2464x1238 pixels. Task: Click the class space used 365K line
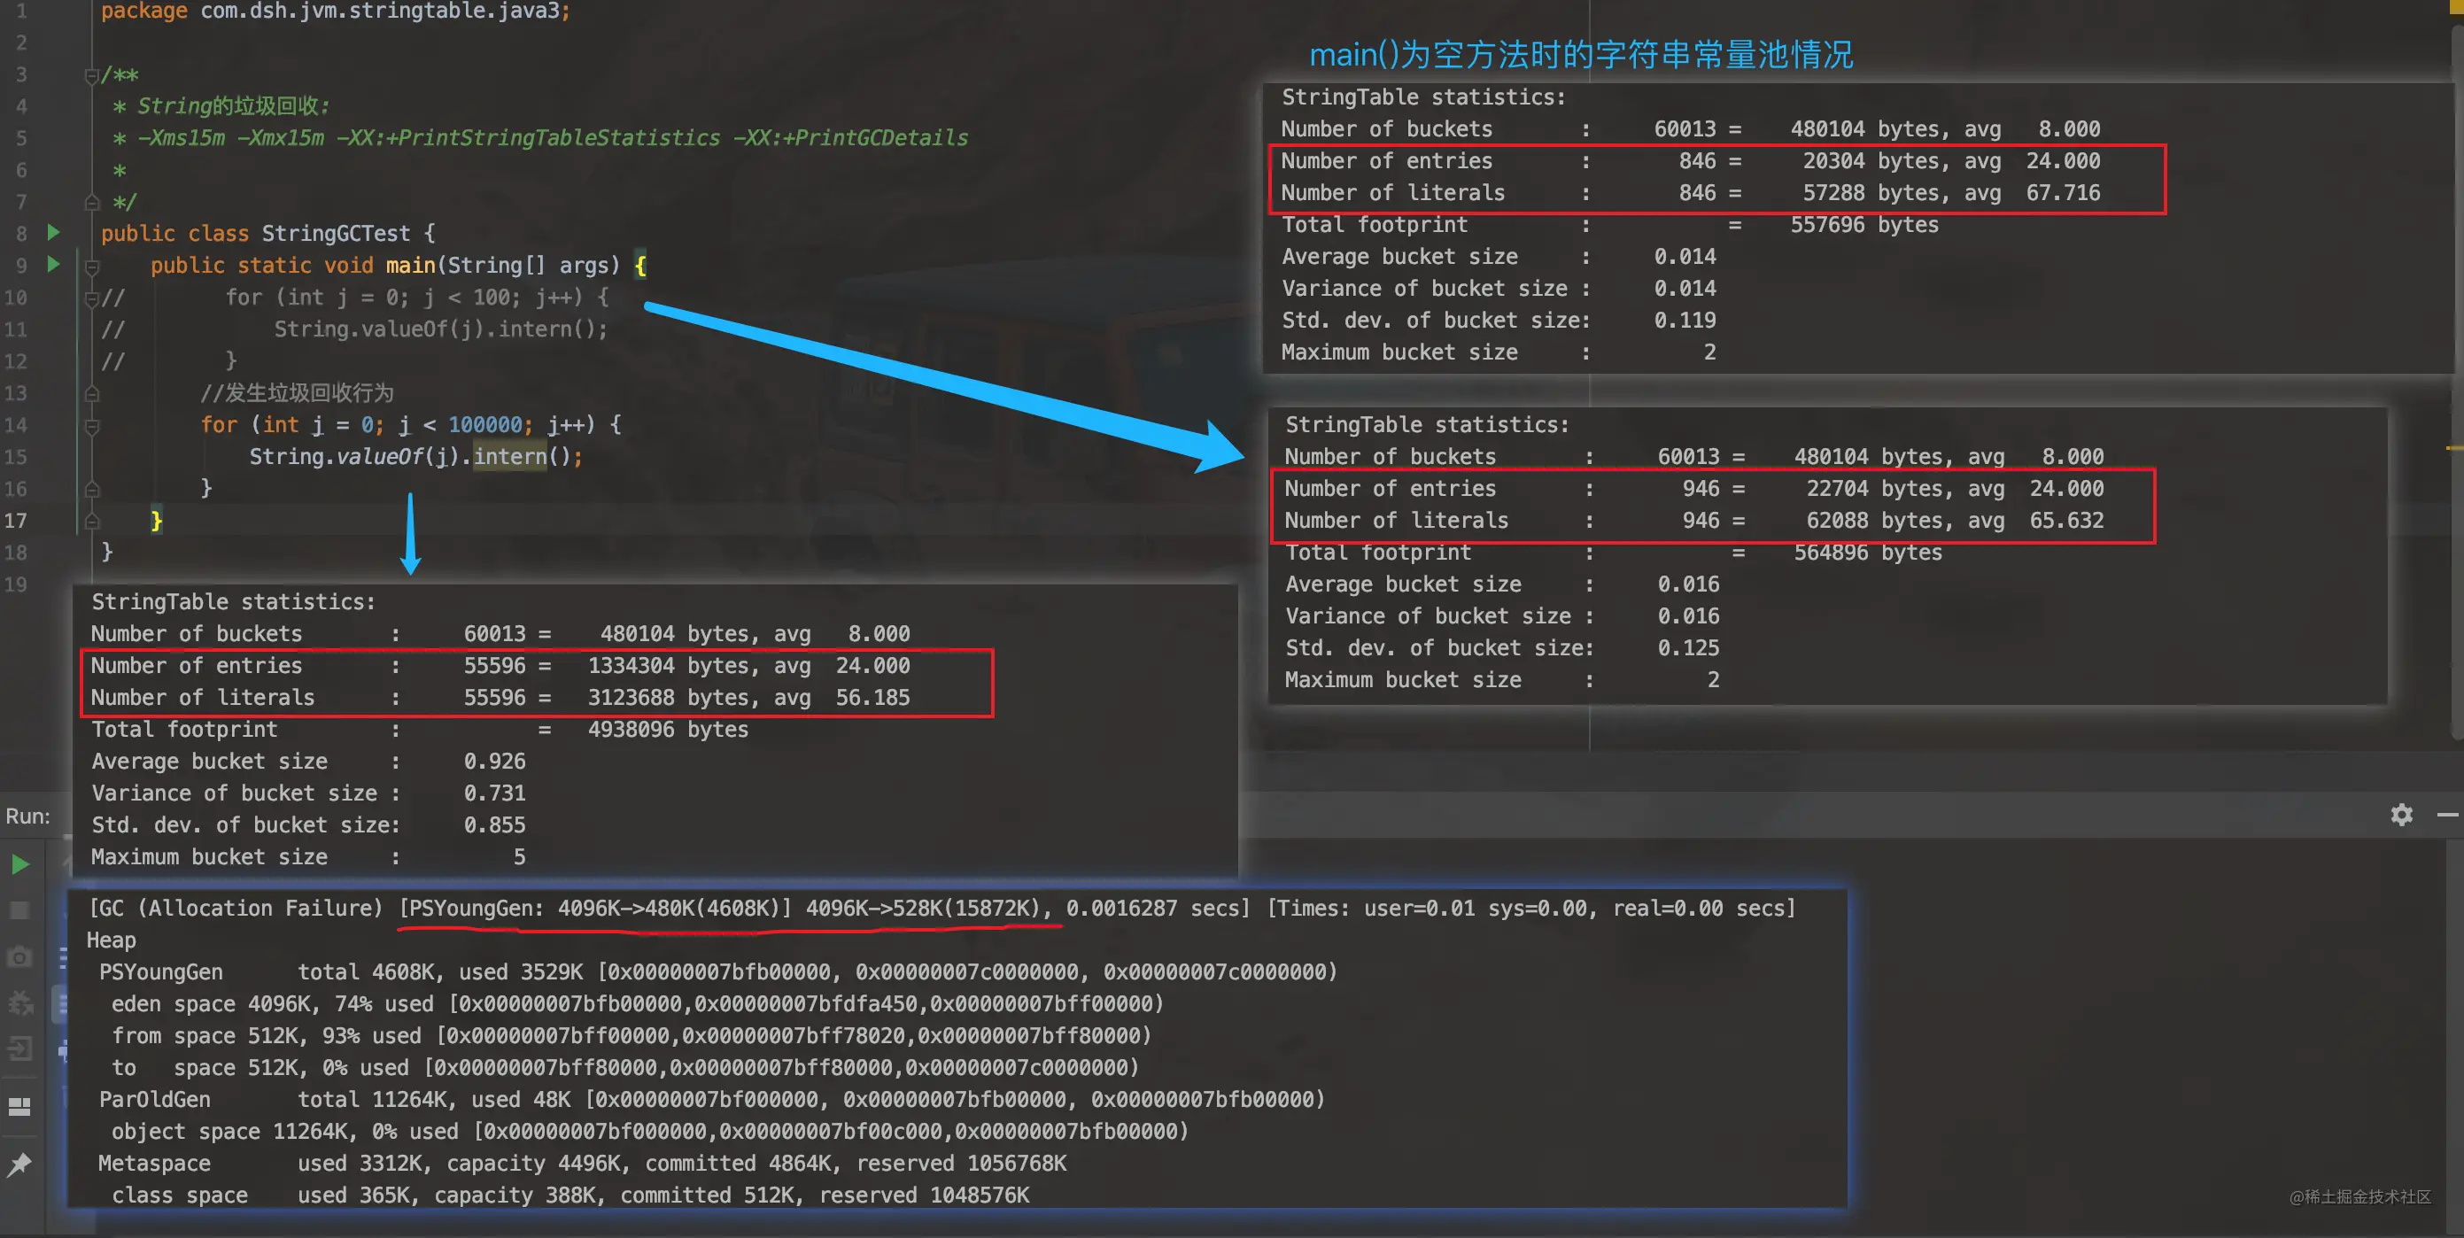(571, 1195)
